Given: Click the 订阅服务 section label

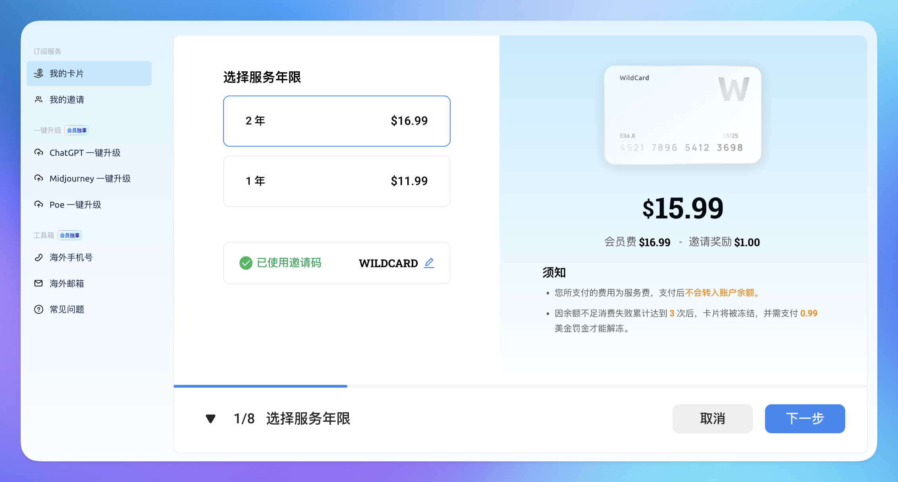Looking at the screenshot, I should point(47,52).
